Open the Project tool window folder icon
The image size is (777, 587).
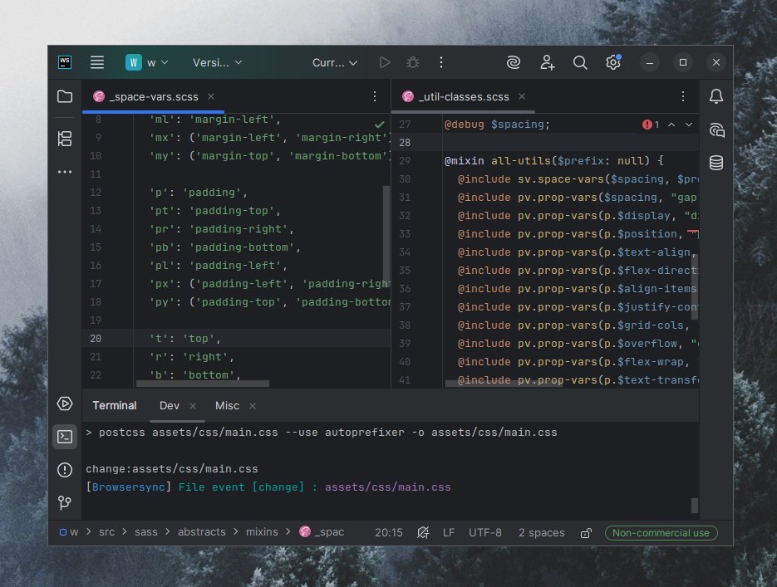(x=65, y=96)
